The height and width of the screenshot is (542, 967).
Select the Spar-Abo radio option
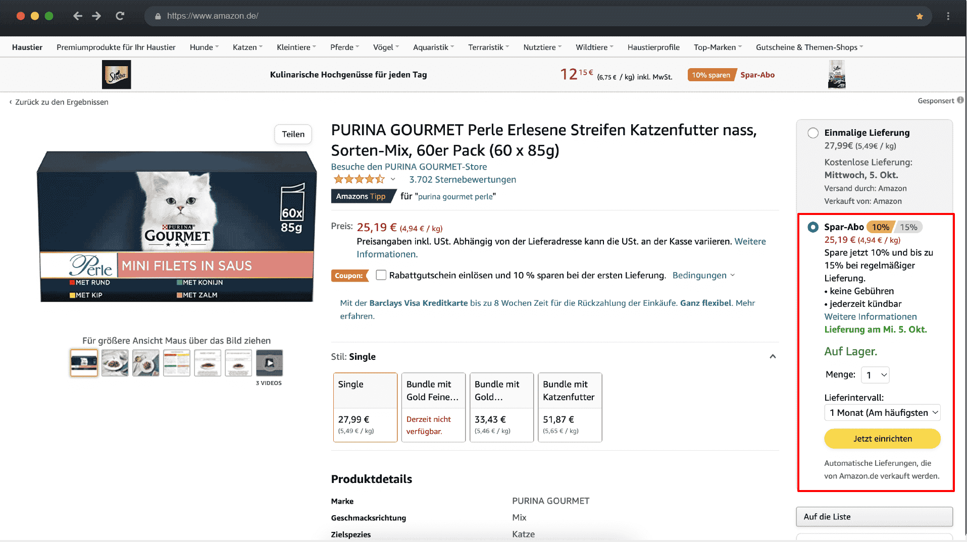[x=813, y=227]
